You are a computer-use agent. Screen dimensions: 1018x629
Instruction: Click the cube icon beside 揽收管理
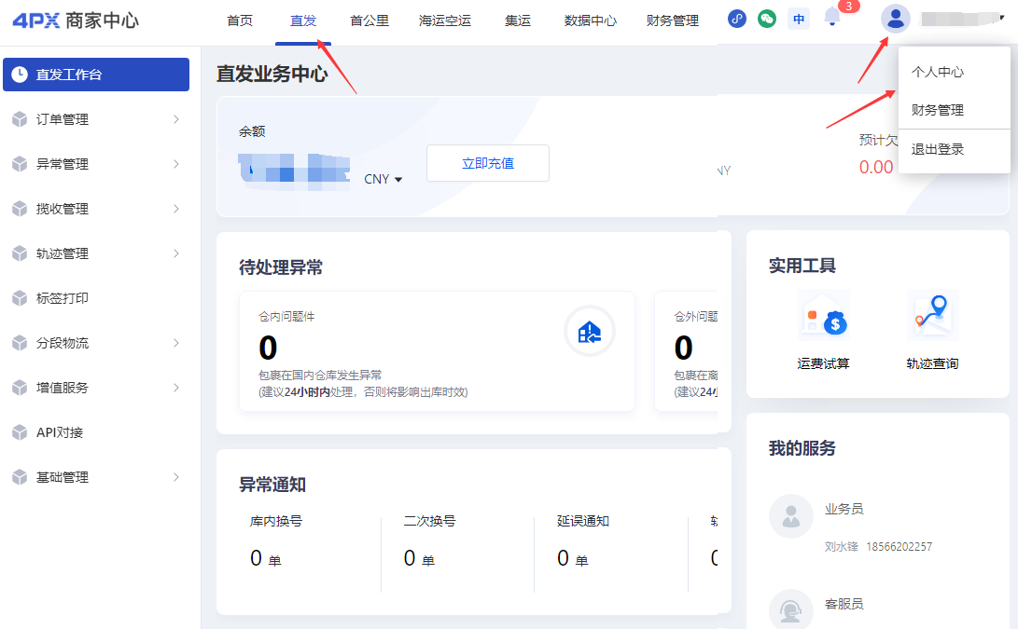tap(20, 209)
